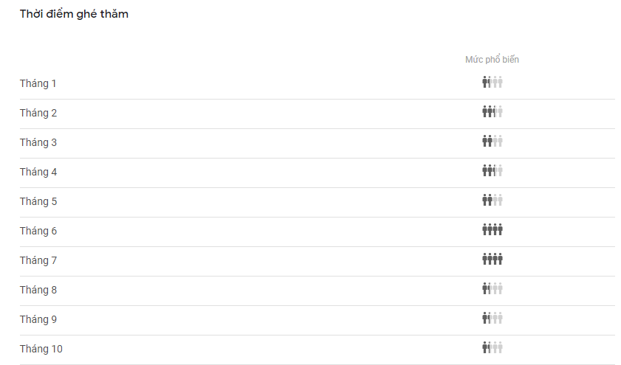The height and width of the screenshot is (365, 621).
Task: Select the Tháng 7 row label
Action: pos(38,260)
